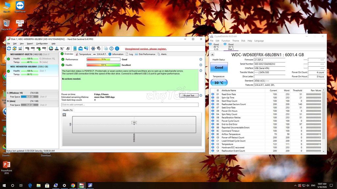Image resolution: width=337 pixels, height=189 pixels.
Task: Click Google Chrome in the taskbar
Action: (x=73, y=185)
